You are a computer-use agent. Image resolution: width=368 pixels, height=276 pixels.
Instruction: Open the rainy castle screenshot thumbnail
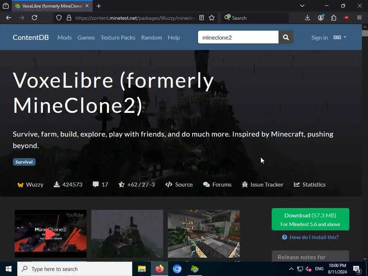click(x=127, y=234)
